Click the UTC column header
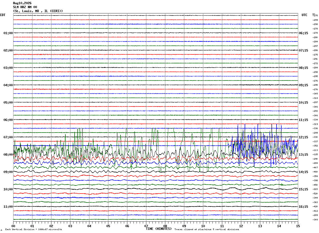 304,15
